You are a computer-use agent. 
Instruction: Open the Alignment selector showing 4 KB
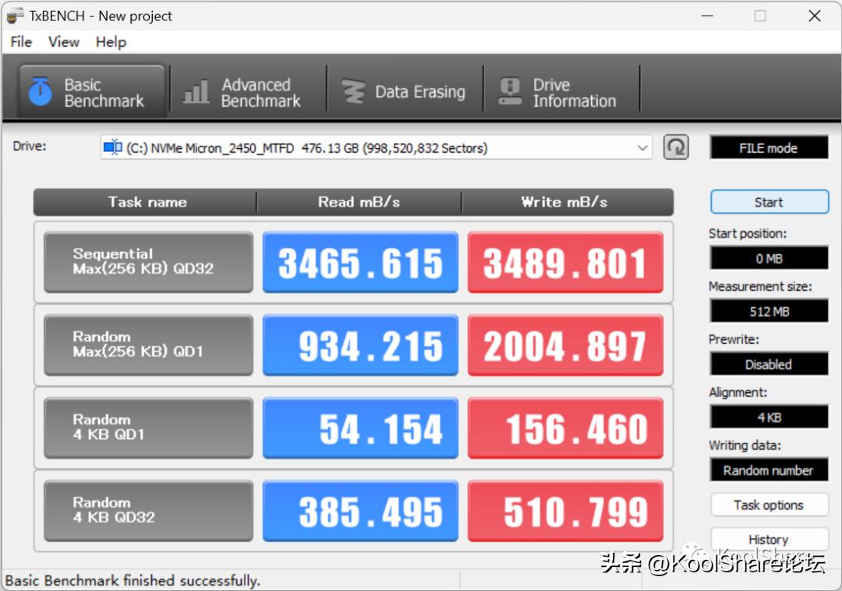pos(769,417)
